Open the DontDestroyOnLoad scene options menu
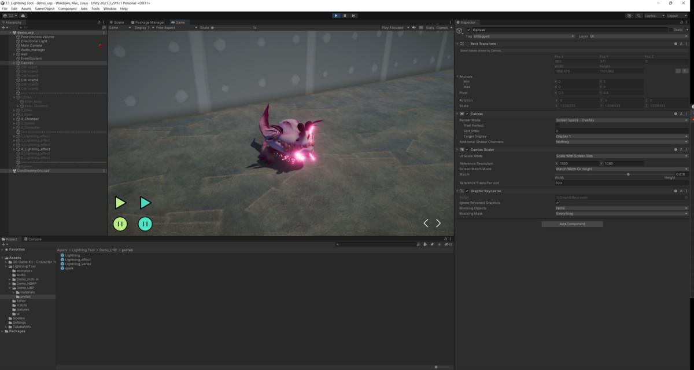 104,171
